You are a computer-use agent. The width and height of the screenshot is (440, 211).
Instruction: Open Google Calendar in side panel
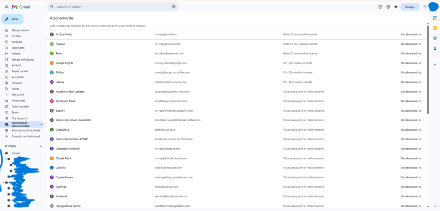point(435,18)
